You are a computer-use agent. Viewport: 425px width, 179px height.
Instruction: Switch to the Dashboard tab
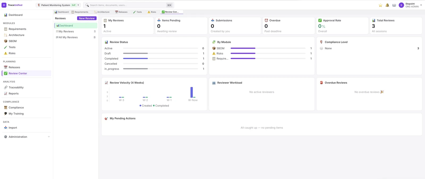[x=62, y=12]
